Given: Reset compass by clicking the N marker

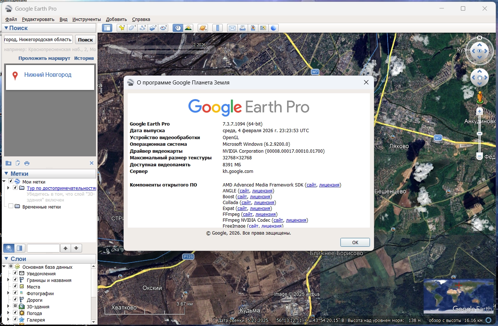Looking at the screenshot, I should pos(480,38).
